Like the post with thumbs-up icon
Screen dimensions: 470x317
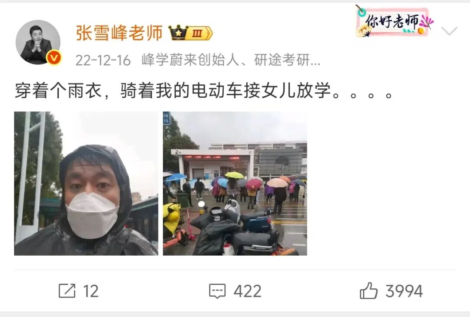369,290
